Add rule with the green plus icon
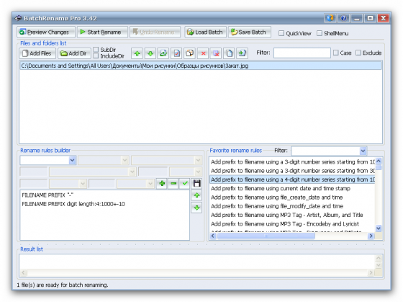 162,184
